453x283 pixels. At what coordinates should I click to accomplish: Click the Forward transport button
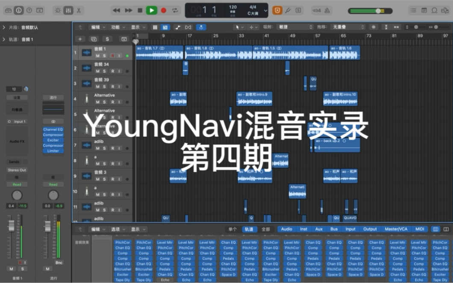click(128, 10)
